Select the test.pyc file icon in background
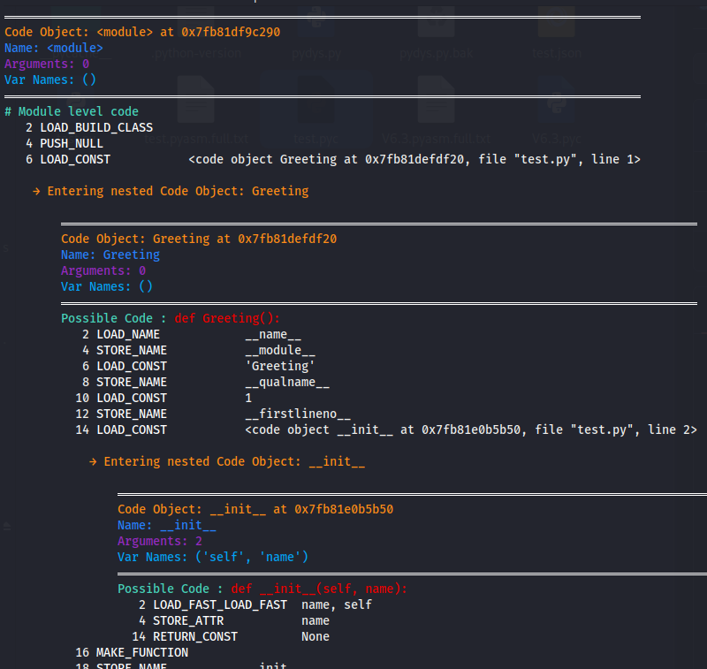Screen dimensions: 707x669 click(316, 100)
